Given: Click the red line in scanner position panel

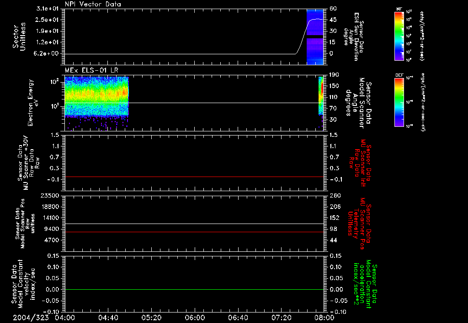Looking at the screenshot, I should coord(194,232).
